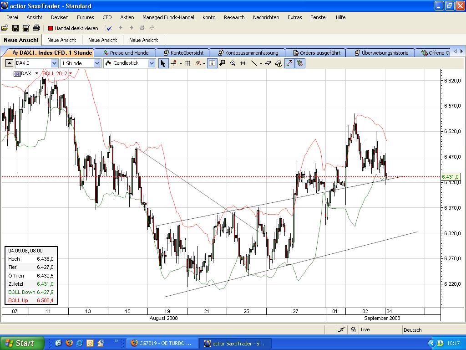The width and height of the screenshot is (466, 350).
Task: Click the open folder icon in toolbar
Action: [5, 28]
